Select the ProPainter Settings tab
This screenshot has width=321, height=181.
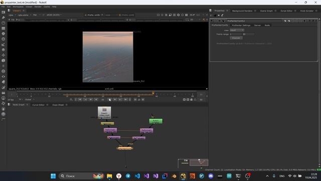[x=241, y=26]
